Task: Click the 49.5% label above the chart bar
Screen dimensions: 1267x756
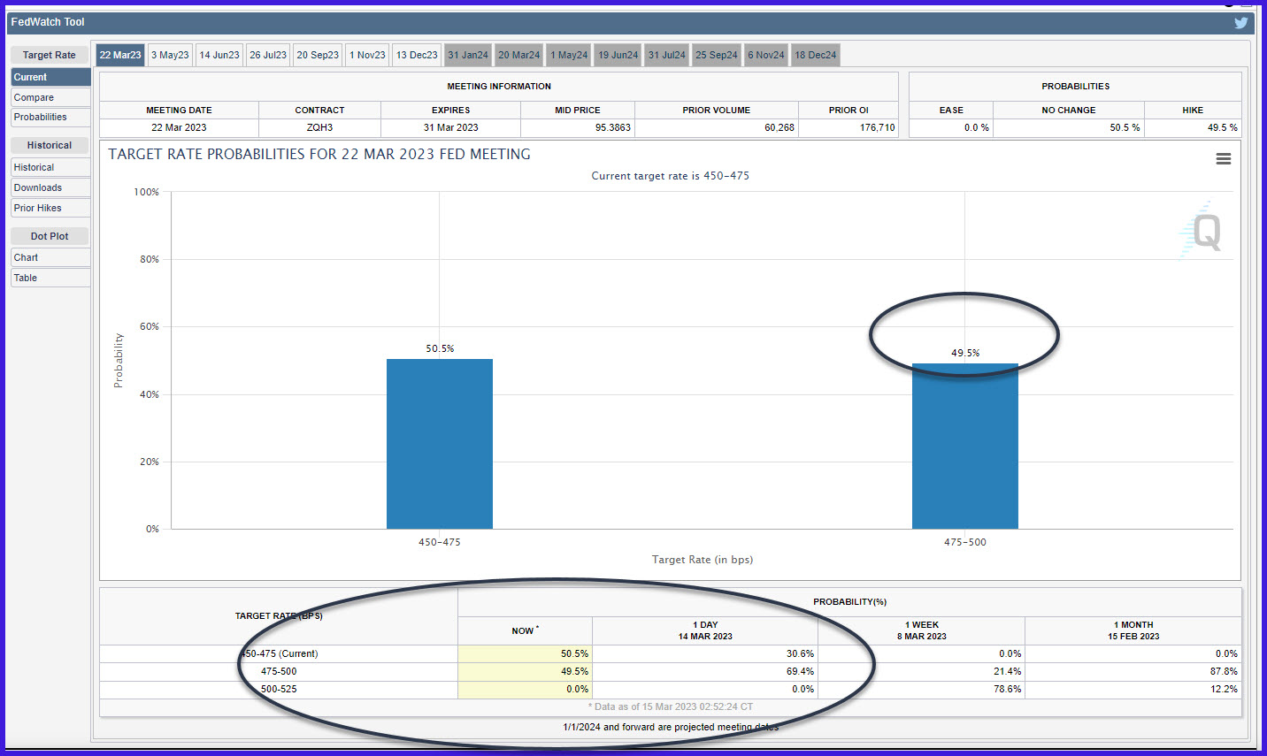Action: tap(965, 353)
